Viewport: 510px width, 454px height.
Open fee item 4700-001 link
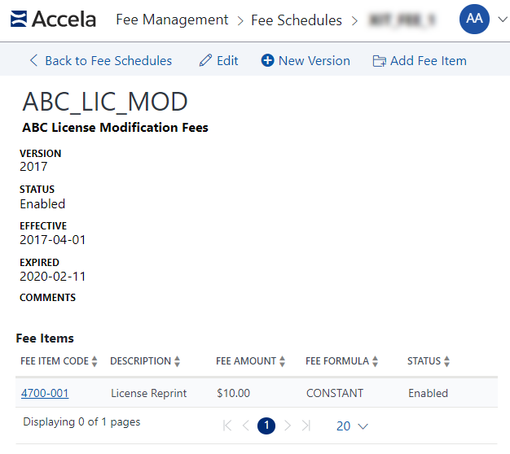(45, 393)
